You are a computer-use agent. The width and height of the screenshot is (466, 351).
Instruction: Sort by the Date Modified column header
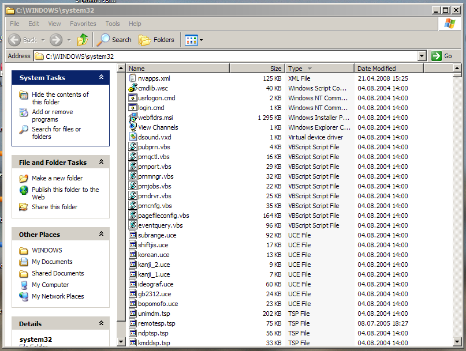[x=389, y=69]
